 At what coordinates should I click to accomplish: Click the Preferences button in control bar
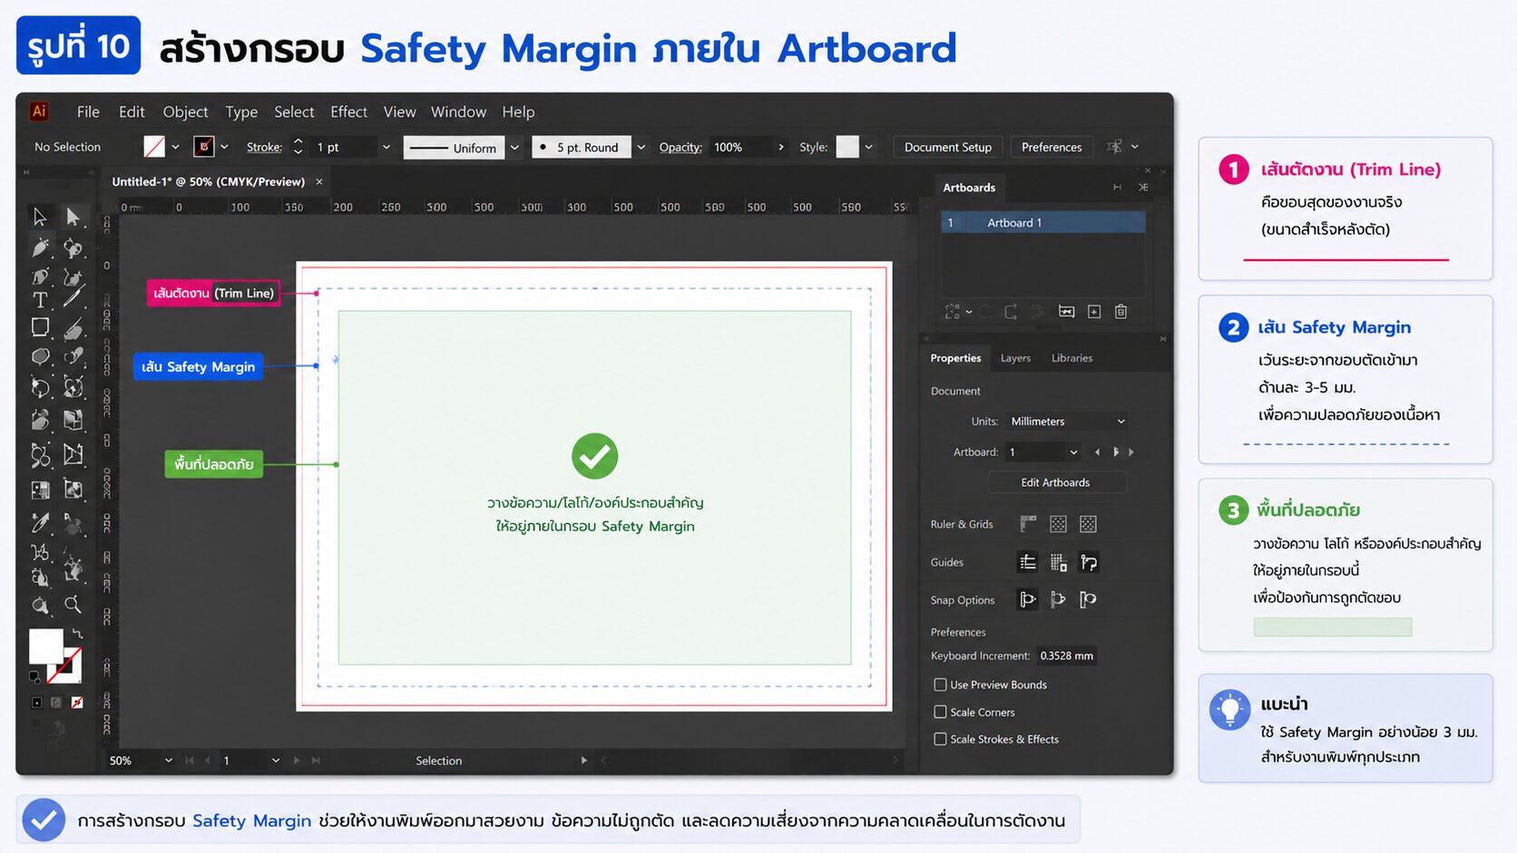[x=1052, y=147]
